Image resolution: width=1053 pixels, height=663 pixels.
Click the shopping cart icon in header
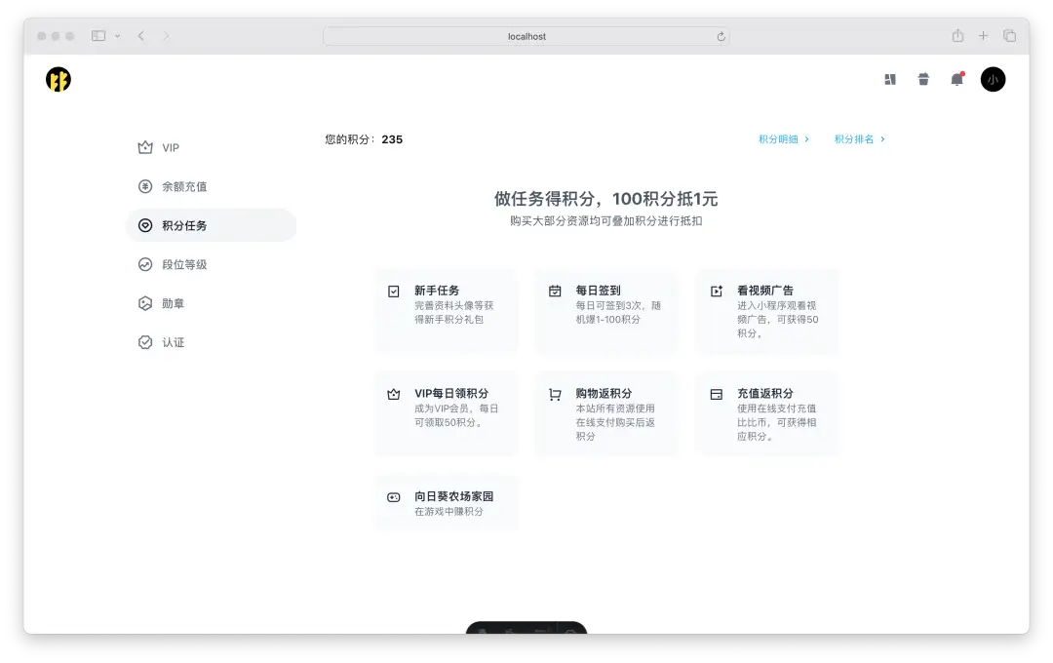pos(923,79)
